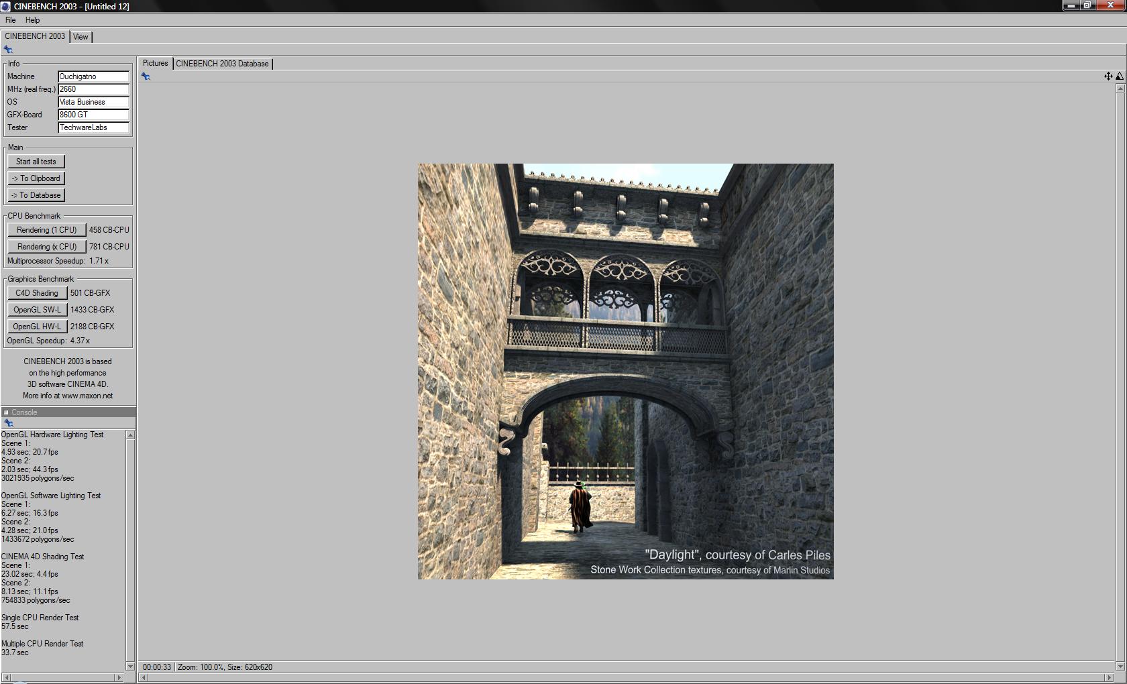This screenshot has width=1127, height=684.
Task: Click the pin icon in the Console panel
Action: point(9,423)
